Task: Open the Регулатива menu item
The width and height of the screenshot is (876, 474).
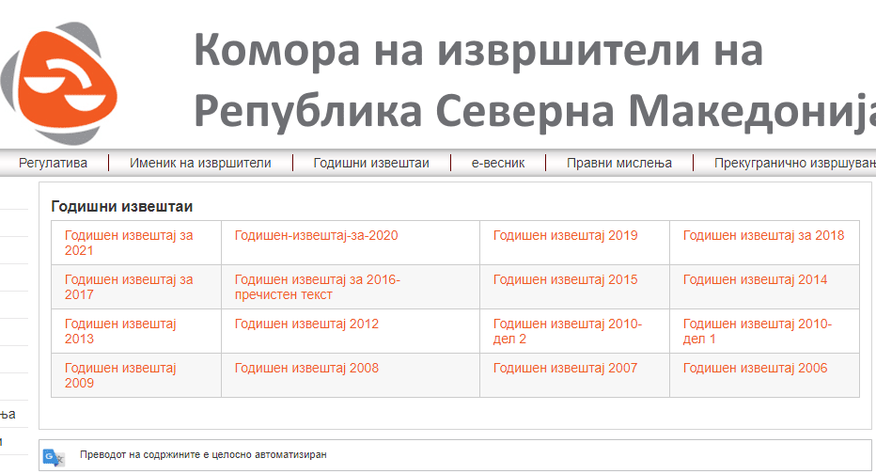Action: click(53, 163)
